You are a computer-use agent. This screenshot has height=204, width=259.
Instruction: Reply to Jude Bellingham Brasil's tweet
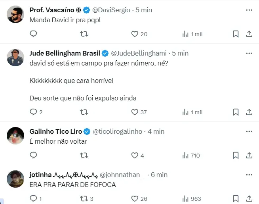click(x=33, y=112)
